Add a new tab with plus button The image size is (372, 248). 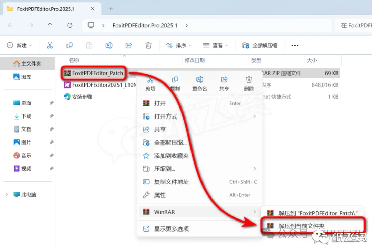111,9
